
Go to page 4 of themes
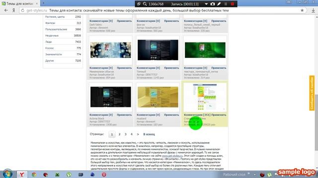point(131,134)
